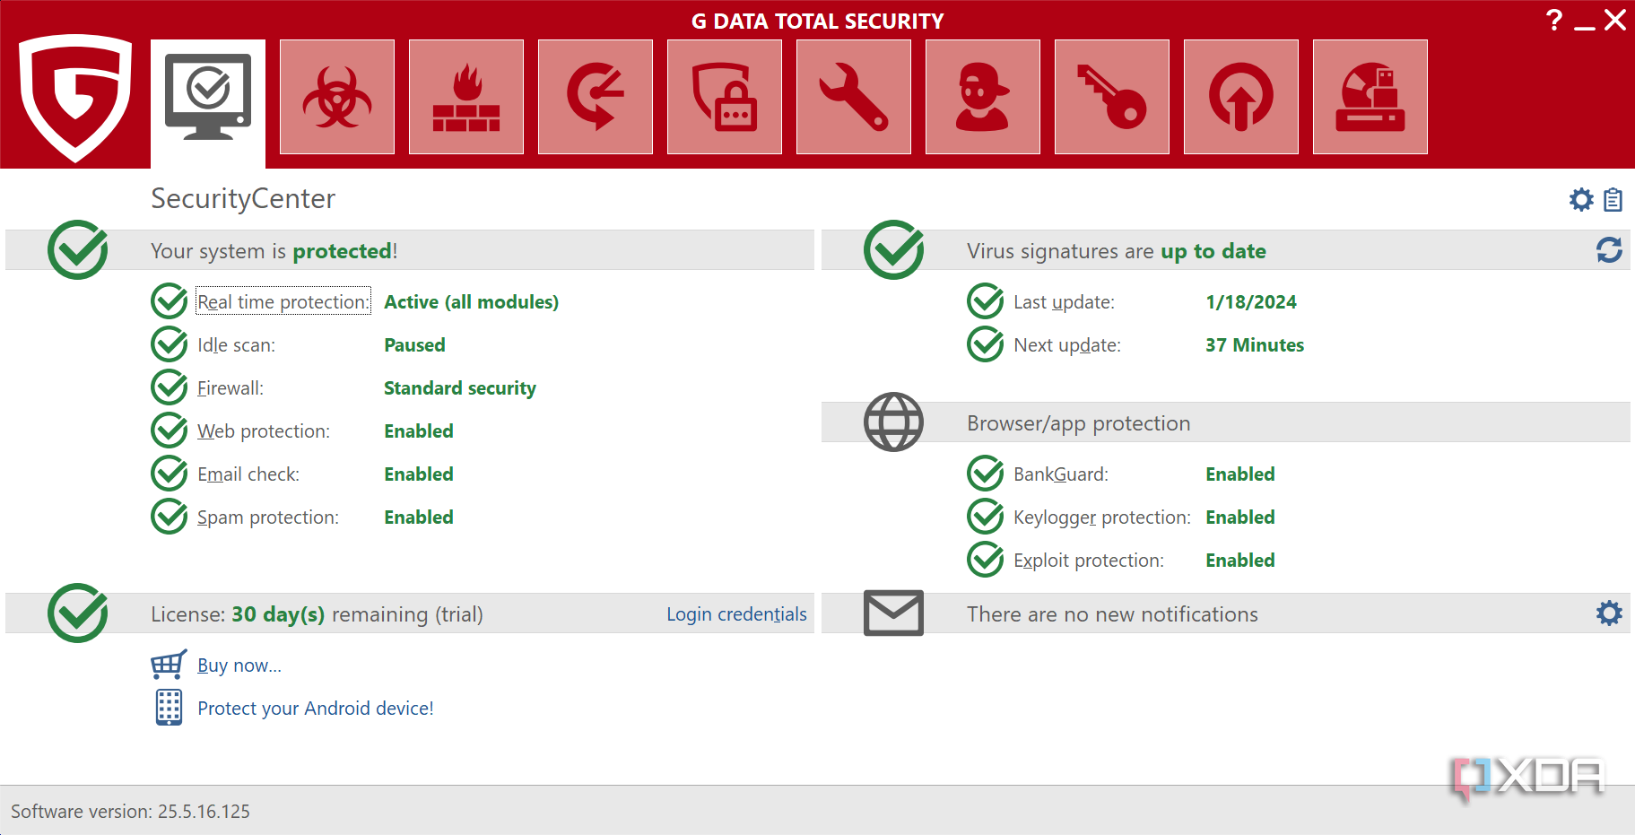Open the Device Control drive tab
The height and width of the screenshot is (835, 1635).
pos(1370,97)
